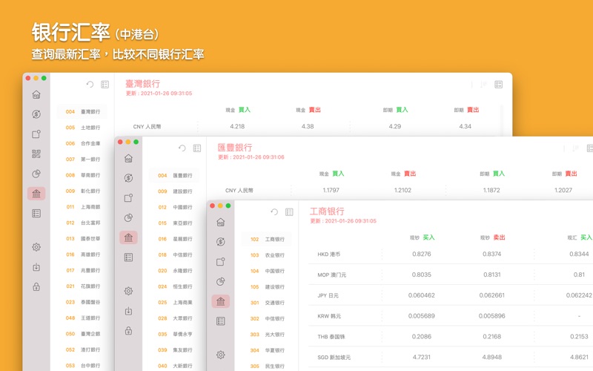Select 009 建設銀行 in 匯豐銀行 window list
This screenshot has width=593, height=371.
175,191
